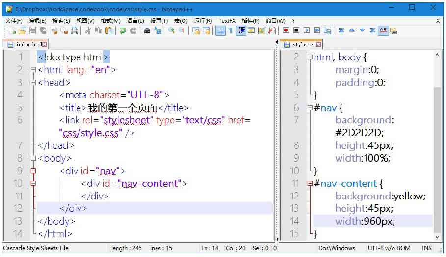This screenshot has height=257, width=446.
Task: Open the Document Map icon
Action: click(x=262, y=30)
